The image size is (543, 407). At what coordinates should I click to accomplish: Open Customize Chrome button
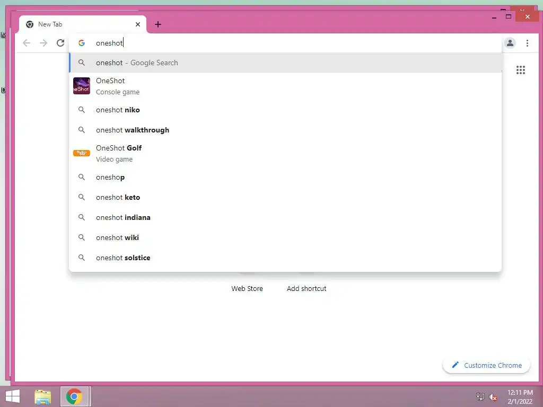tap(486, 365)
